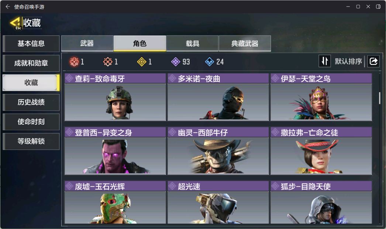386x229 pixels.
Task: Select the 幽灵-西部牛仔 character card
Action: (x=218, y=151)
